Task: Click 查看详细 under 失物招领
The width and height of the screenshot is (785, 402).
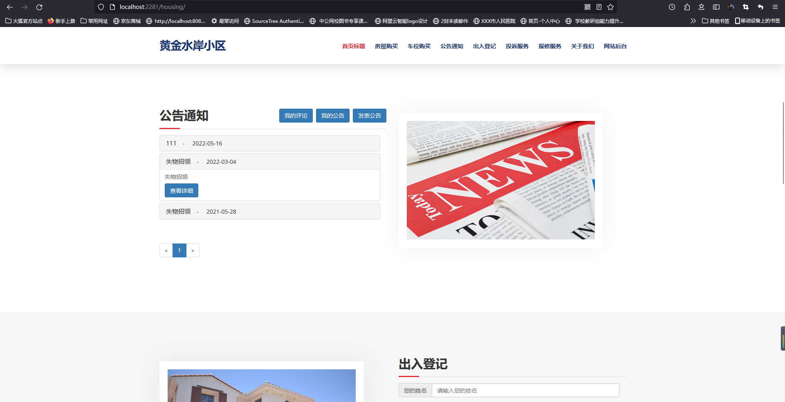Action: click(181, 190)
